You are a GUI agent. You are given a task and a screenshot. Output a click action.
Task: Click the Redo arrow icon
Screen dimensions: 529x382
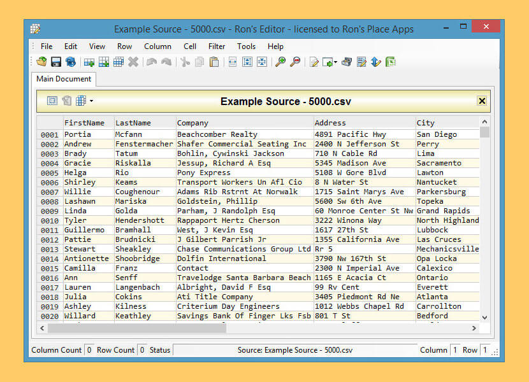coord(166,62)
